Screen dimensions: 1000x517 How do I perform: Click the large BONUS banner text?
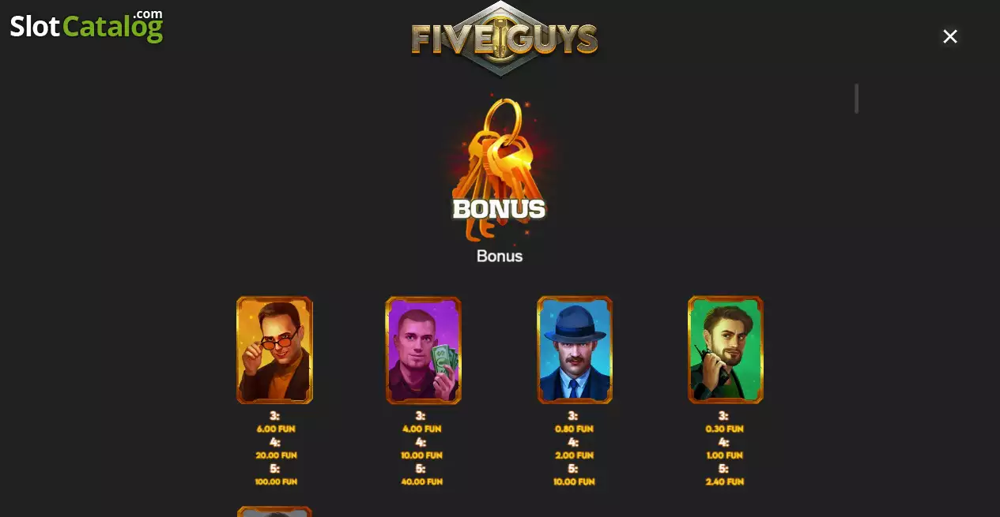click(499, 209)
